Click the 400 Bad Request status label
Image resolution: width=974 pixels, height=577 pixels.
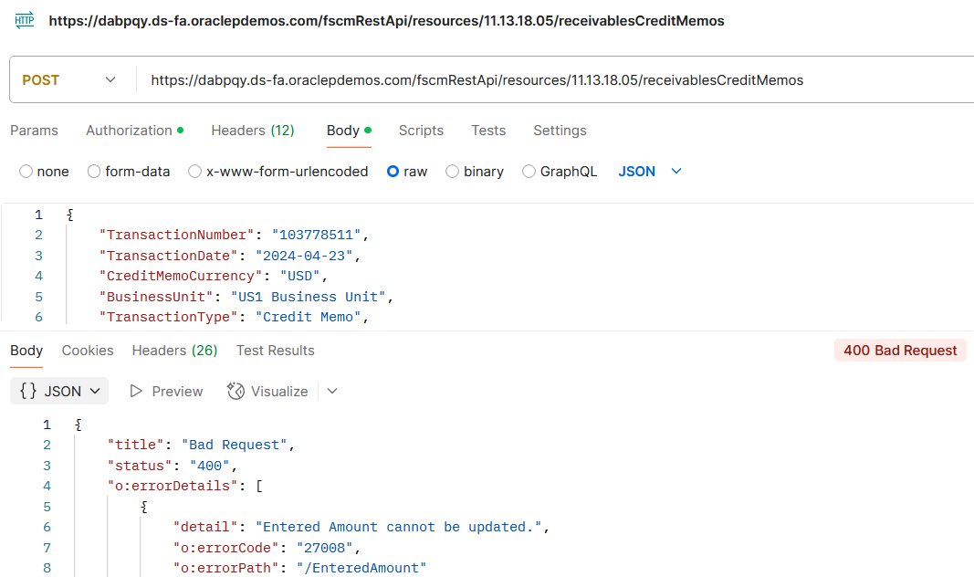(x=900, y=350)
